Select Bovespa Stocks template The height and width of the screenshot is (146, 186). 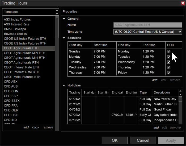28,34
